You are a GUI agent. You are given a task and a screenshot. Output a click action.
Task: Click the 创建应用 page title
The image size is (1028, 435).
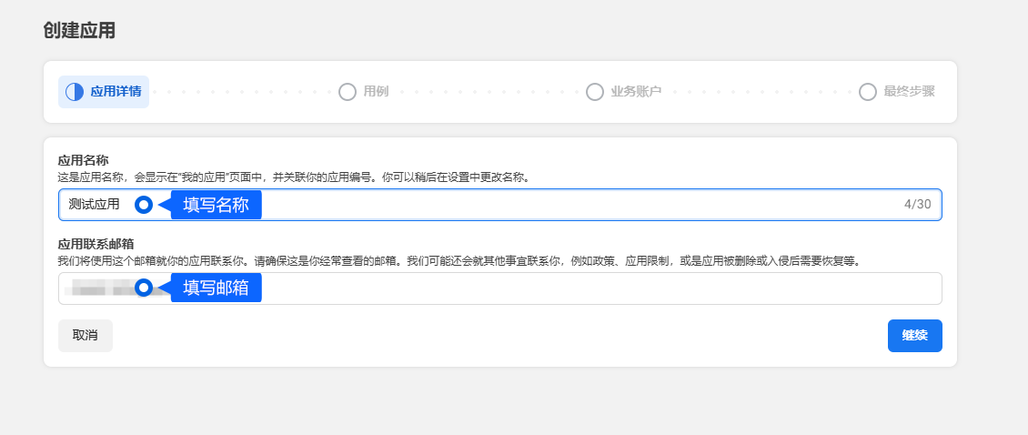[x=79, y=30]
